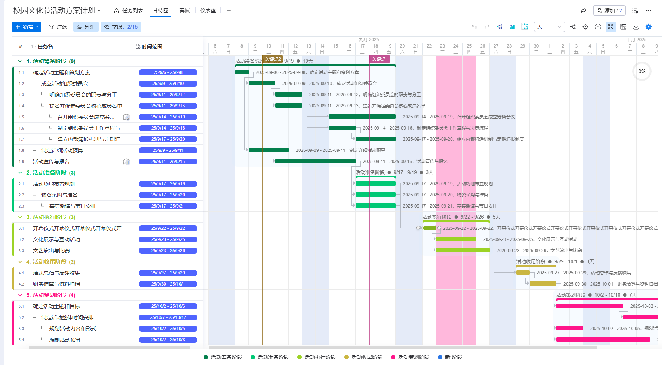
Task: Open the 天 time scale dropdown
Action: tap(549, 27)
